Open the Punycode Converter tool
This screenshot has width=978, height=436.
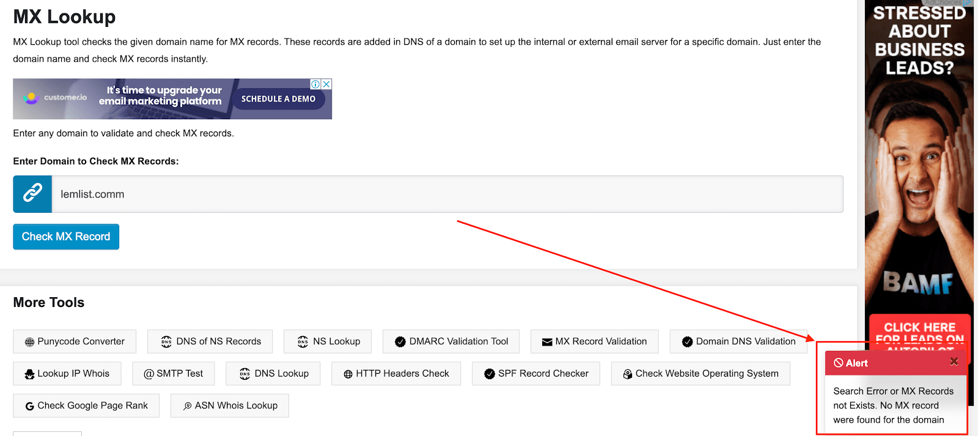(x=75, y=341)
